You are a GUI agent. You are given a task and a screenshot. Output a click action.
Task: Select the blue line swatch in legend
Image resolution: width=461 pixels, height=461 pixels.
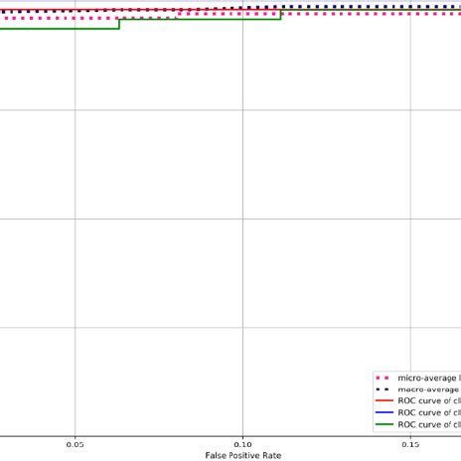[x=384, y=412]
